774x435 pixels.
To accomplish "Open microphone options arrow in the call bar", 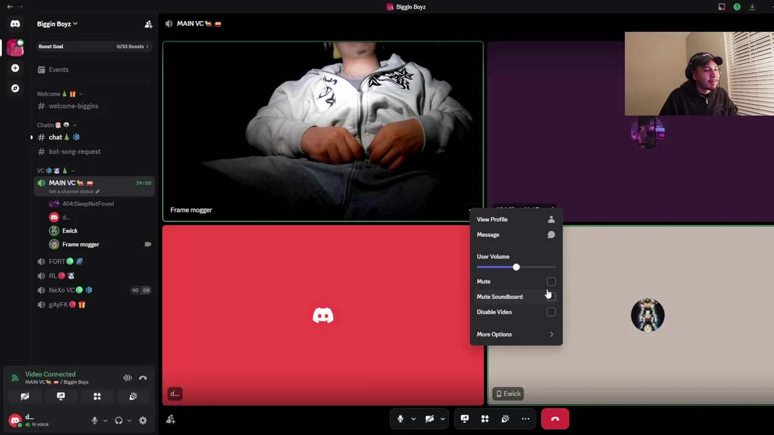I will 414,419.
